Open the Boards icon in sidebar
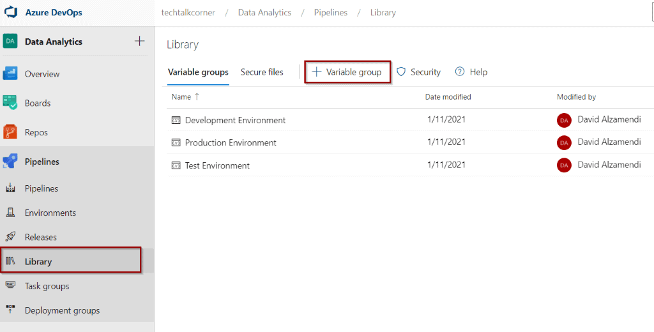The width and height of the screenshot is (654, 332). click(10, 103)
